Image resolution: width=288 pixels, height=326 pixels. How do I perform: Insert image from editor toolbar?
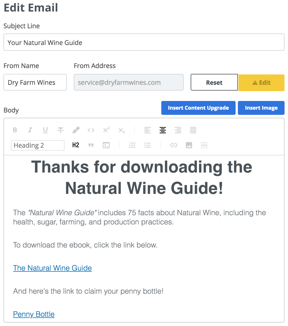point(189,145)
